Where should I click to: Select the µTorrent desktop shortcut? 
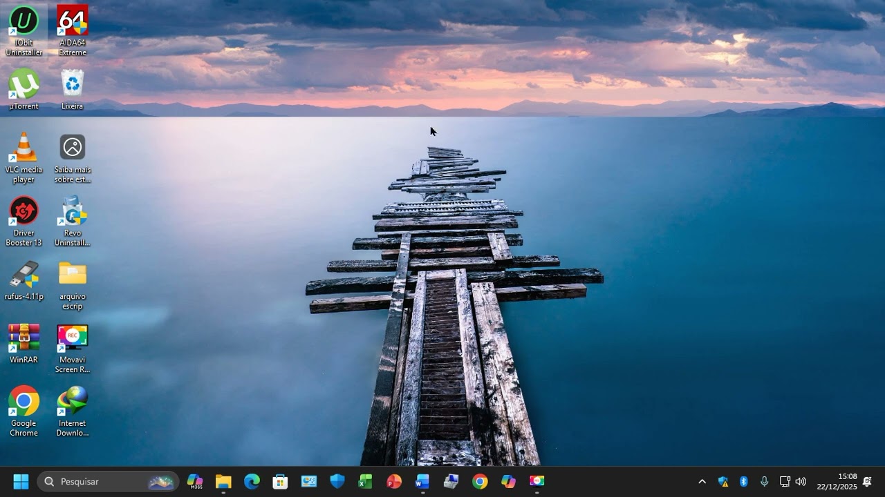pos(24,90)
